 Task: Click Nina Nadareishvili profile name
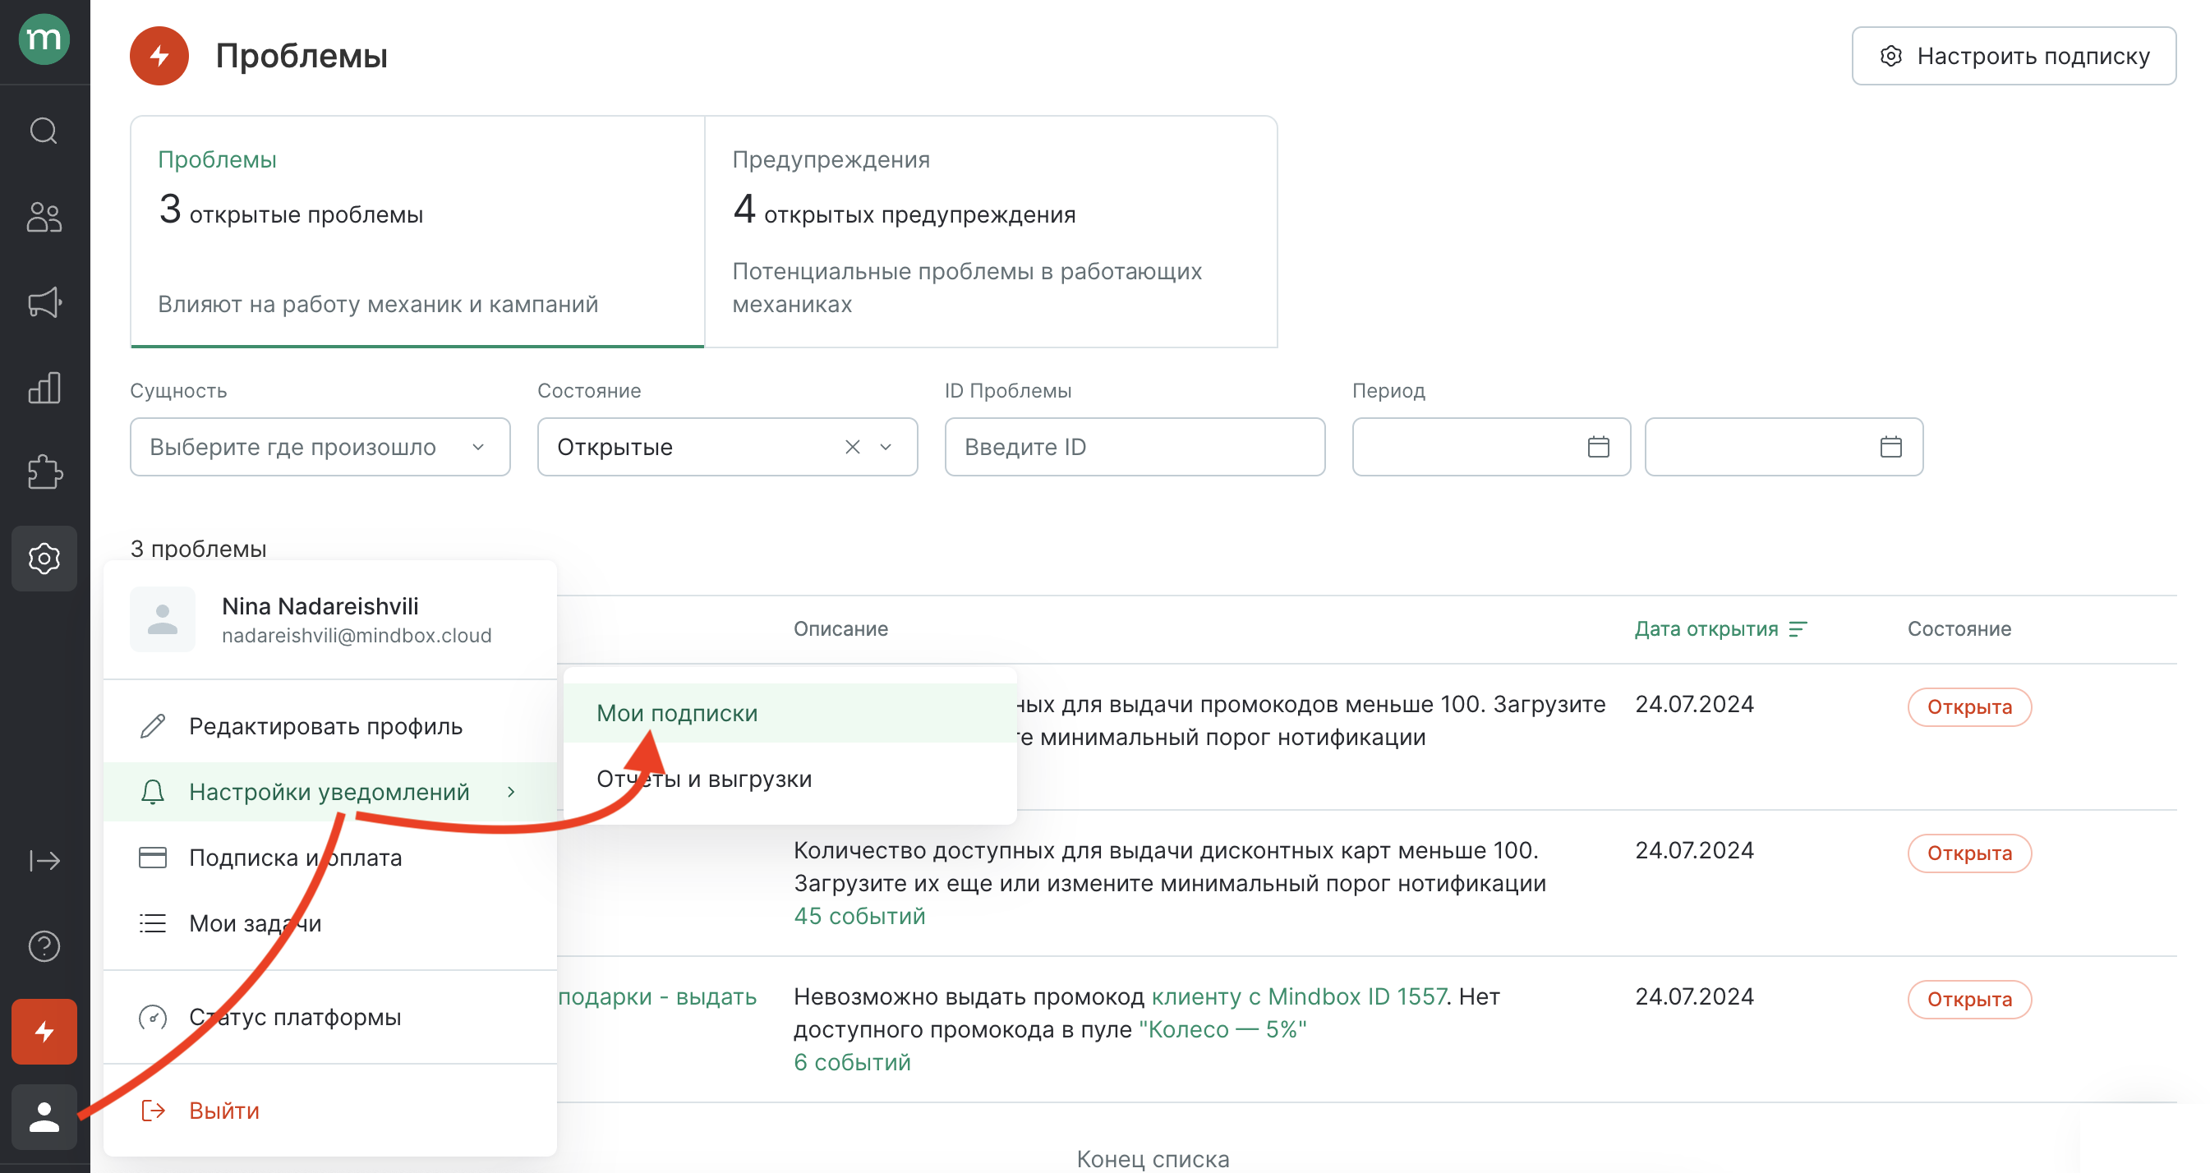[x=320, y=606]
